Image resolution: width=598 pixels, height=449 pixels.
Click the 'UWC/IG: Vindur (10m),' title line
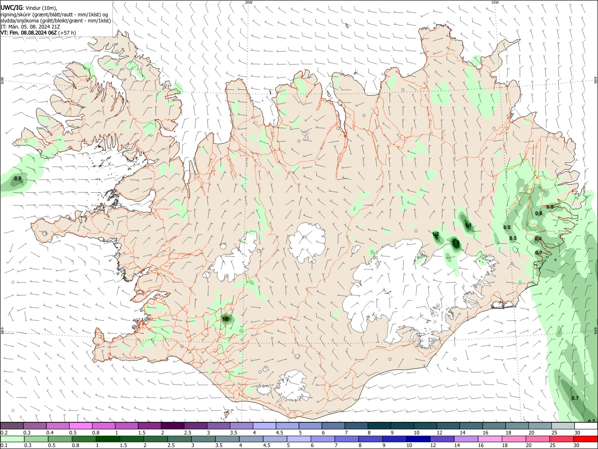[x=29, y=8]
